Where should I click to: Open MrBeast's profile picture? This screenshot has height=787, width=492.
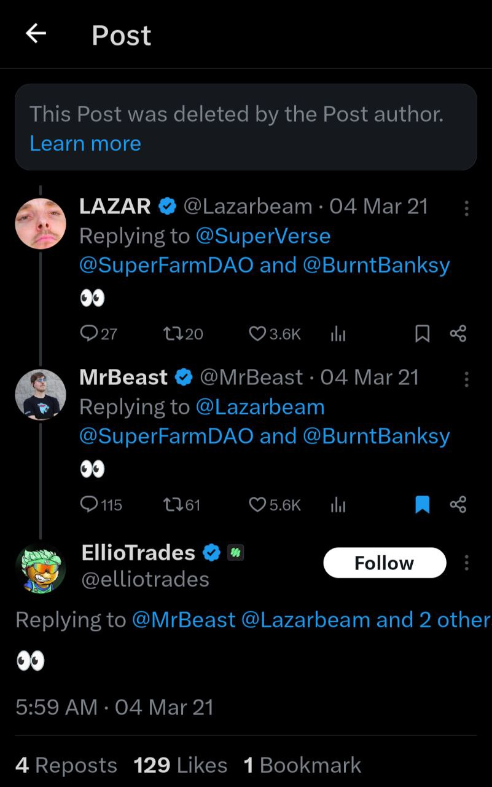[41, 394]
